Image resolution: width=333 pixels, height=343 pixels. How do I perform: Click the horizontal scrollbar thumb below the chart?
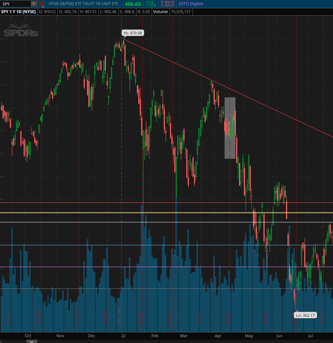click(32, 342)
